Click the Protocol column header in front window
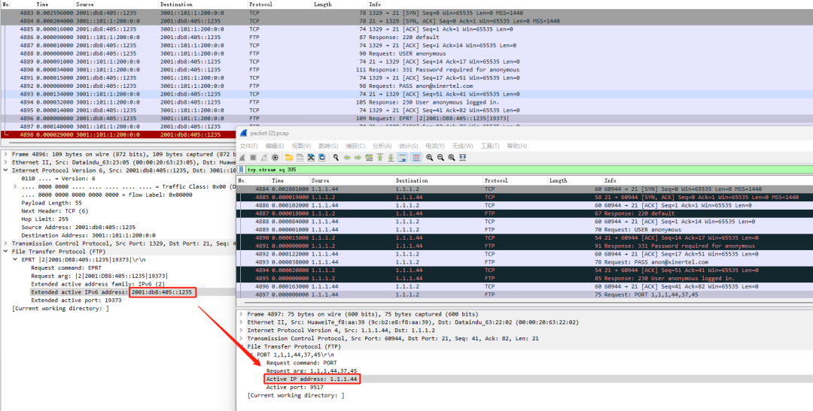Viewport: 813px width, 411px height. tap(495, 181)
